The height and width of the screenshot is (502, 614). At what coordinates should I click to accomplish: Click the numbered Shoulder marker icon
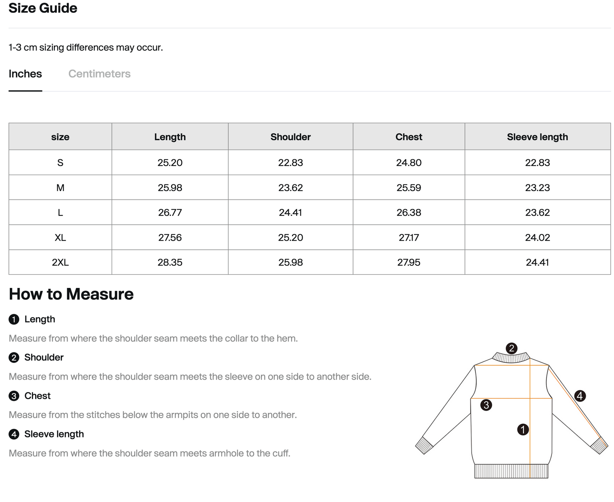[x=14, y=357]
